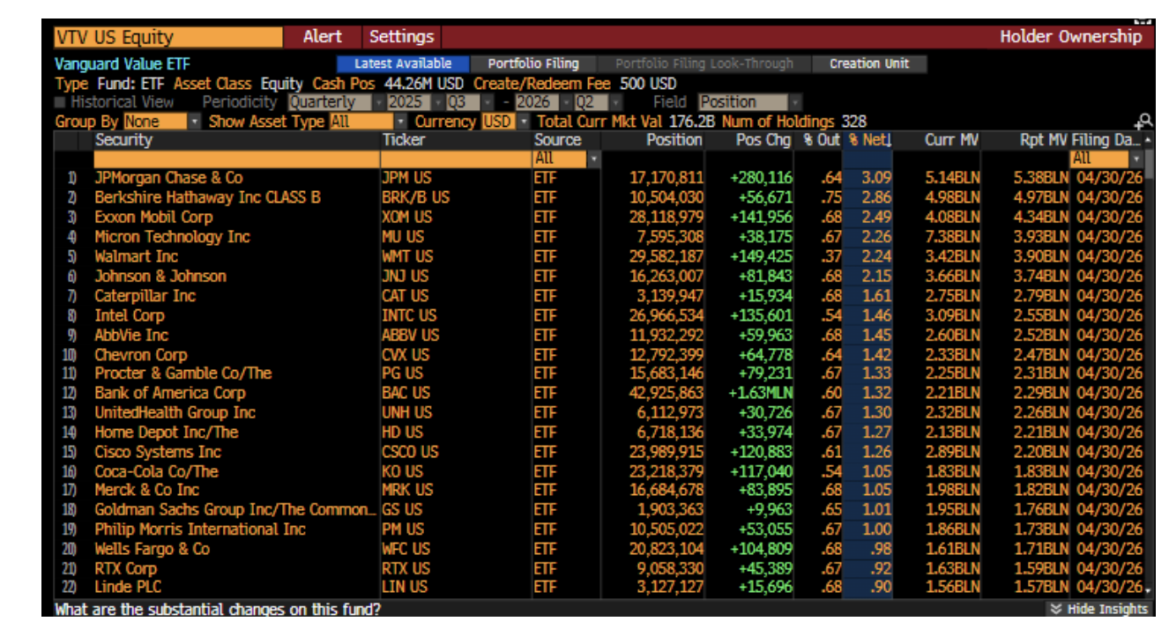Image resolution: width=1169 pixels, height=629 pixels.
Task: Click the HD US ticker
Action: [x=402, y=432]
